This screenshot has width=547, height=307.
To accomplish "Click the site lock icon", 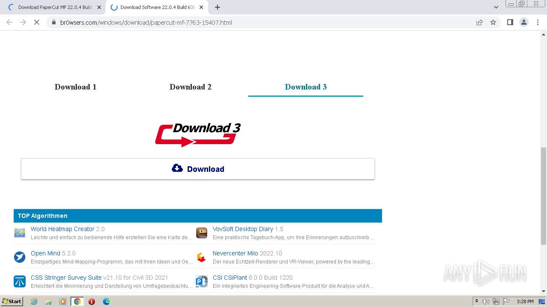I will (x=53, y=22).
